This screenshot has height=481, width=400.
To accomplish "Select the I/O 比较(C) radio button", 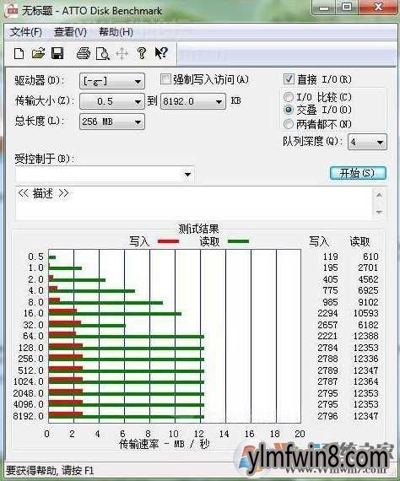I will tap(289, 97).
